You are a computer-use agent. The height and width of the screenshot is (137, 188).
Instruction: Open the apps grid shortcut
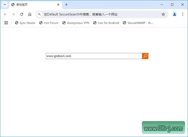click(x=6, y=23)
